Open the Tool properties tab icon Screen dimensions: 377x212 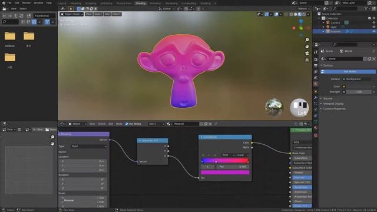[316, 52]
